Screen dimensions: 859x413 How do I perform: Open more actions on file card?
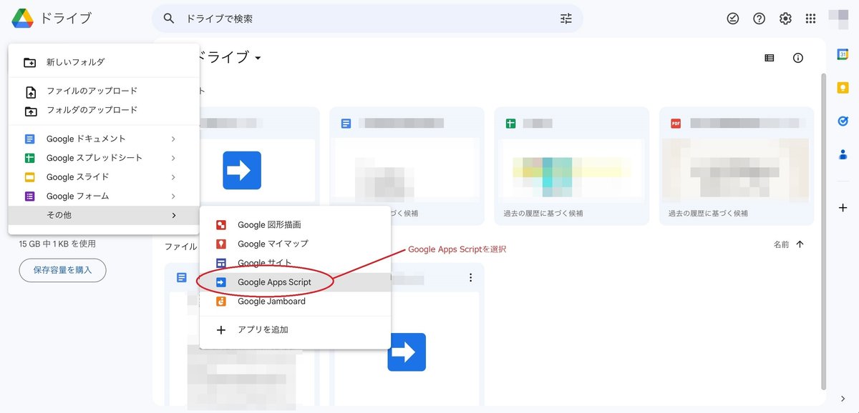[x=470, y=277]
